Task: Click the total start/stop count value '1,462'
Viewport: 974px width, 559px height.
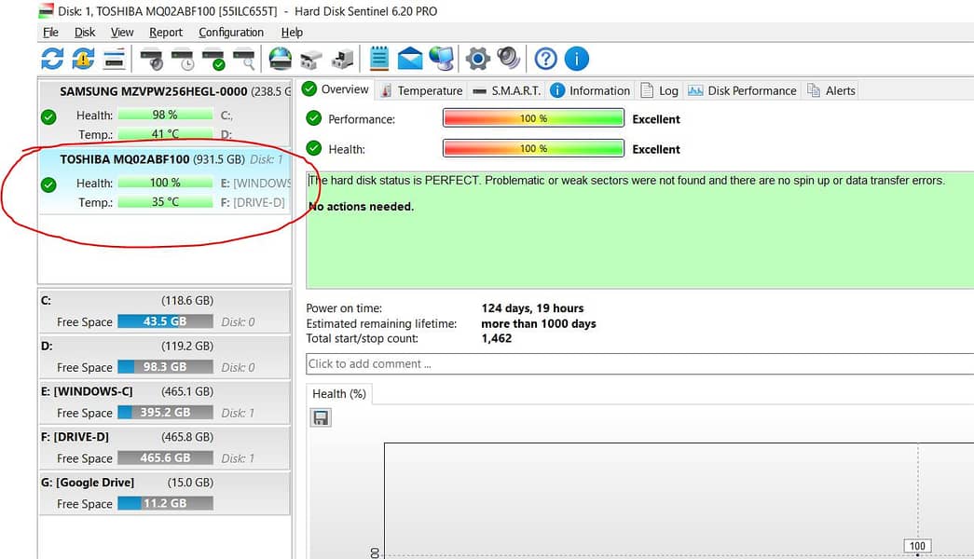Action: click(x=496, y=338)
